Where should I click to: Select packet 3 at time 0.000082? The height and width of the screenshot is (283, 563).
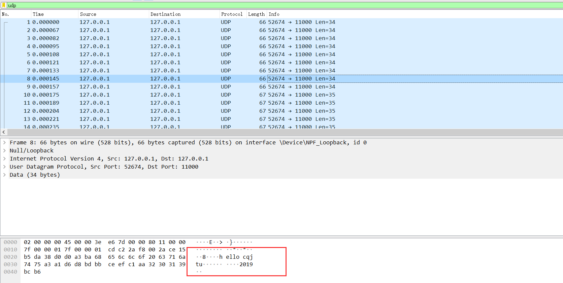click(x=281, y=38)
